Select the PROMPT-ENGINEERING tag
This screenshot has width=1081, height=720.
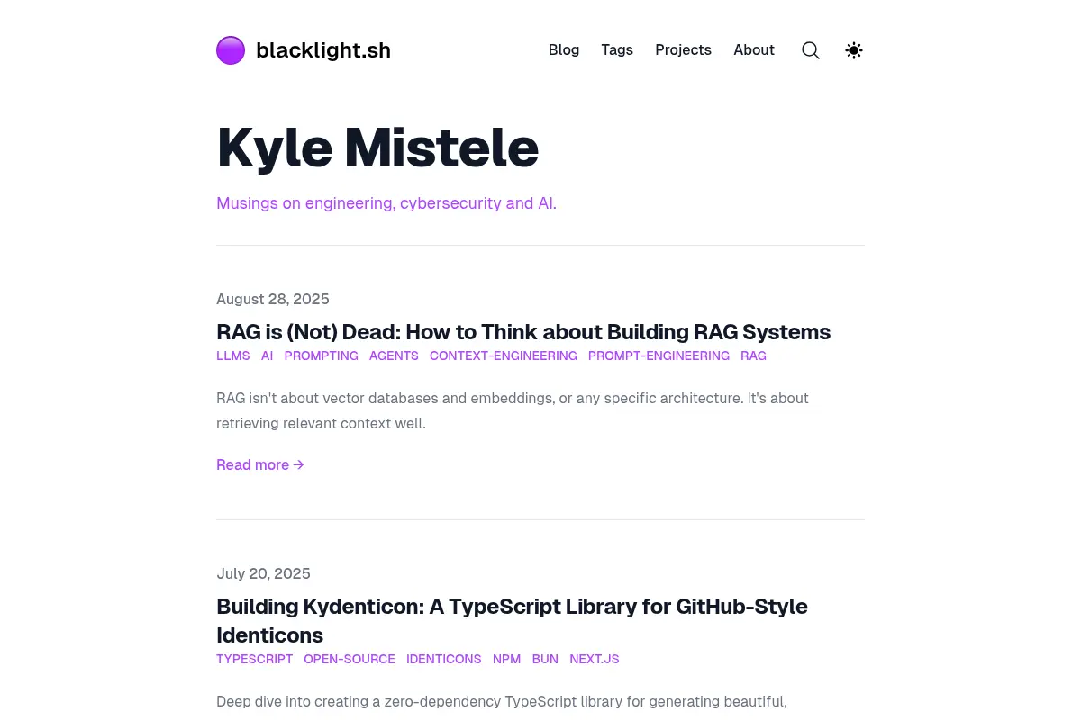click(659, 355)
